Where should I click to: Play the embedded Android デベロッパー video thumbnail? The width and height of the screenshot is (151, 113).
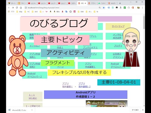pos(106,104)
